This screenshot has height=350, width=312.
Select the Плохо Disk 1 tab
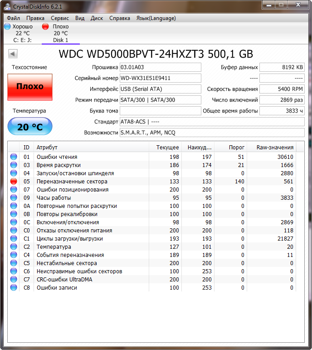pyautogui.click(x=60, y=33)
